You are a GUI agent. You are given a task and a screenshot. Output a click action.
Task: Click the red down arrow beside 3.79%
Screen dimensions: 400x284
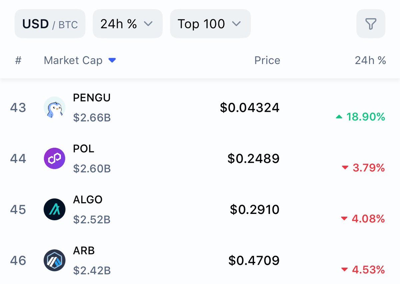tap(345, 168)
